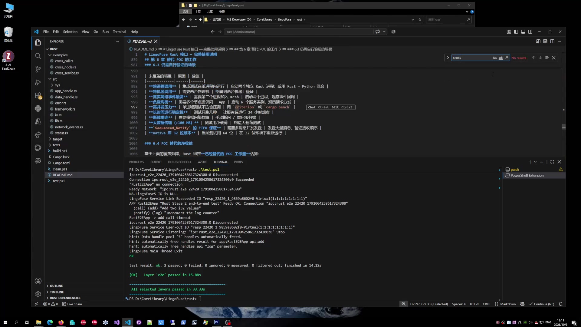Expand the RUST DEPENDENCIES section
581x327 pixels.
[x=65, y=298]
